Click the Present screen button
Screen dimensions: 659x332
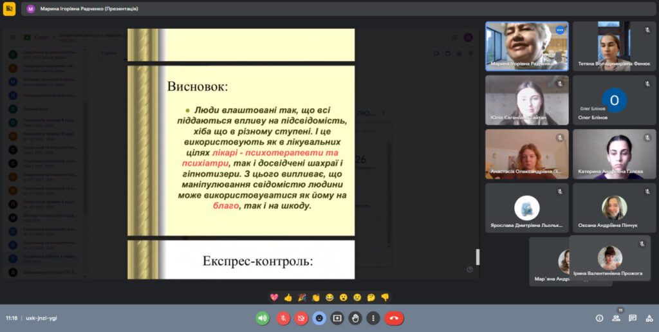(x=337, y=318)
